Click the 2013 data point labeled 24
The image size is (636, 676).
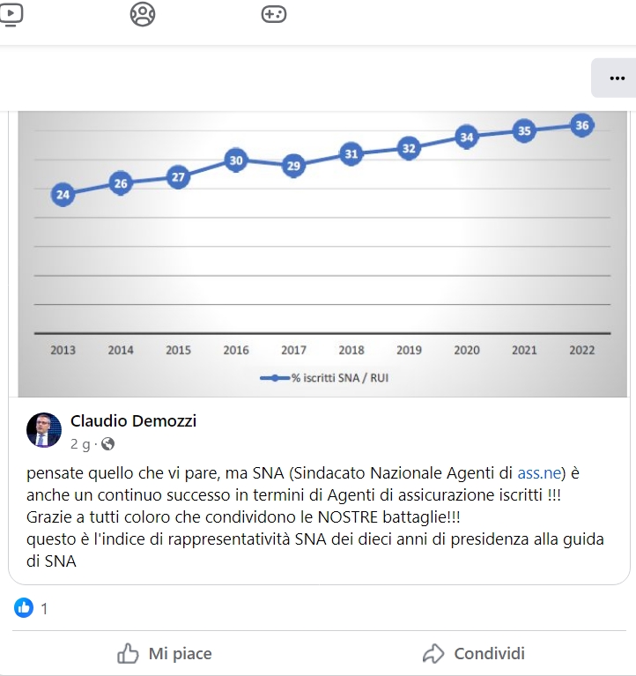(x=63, y=195)
